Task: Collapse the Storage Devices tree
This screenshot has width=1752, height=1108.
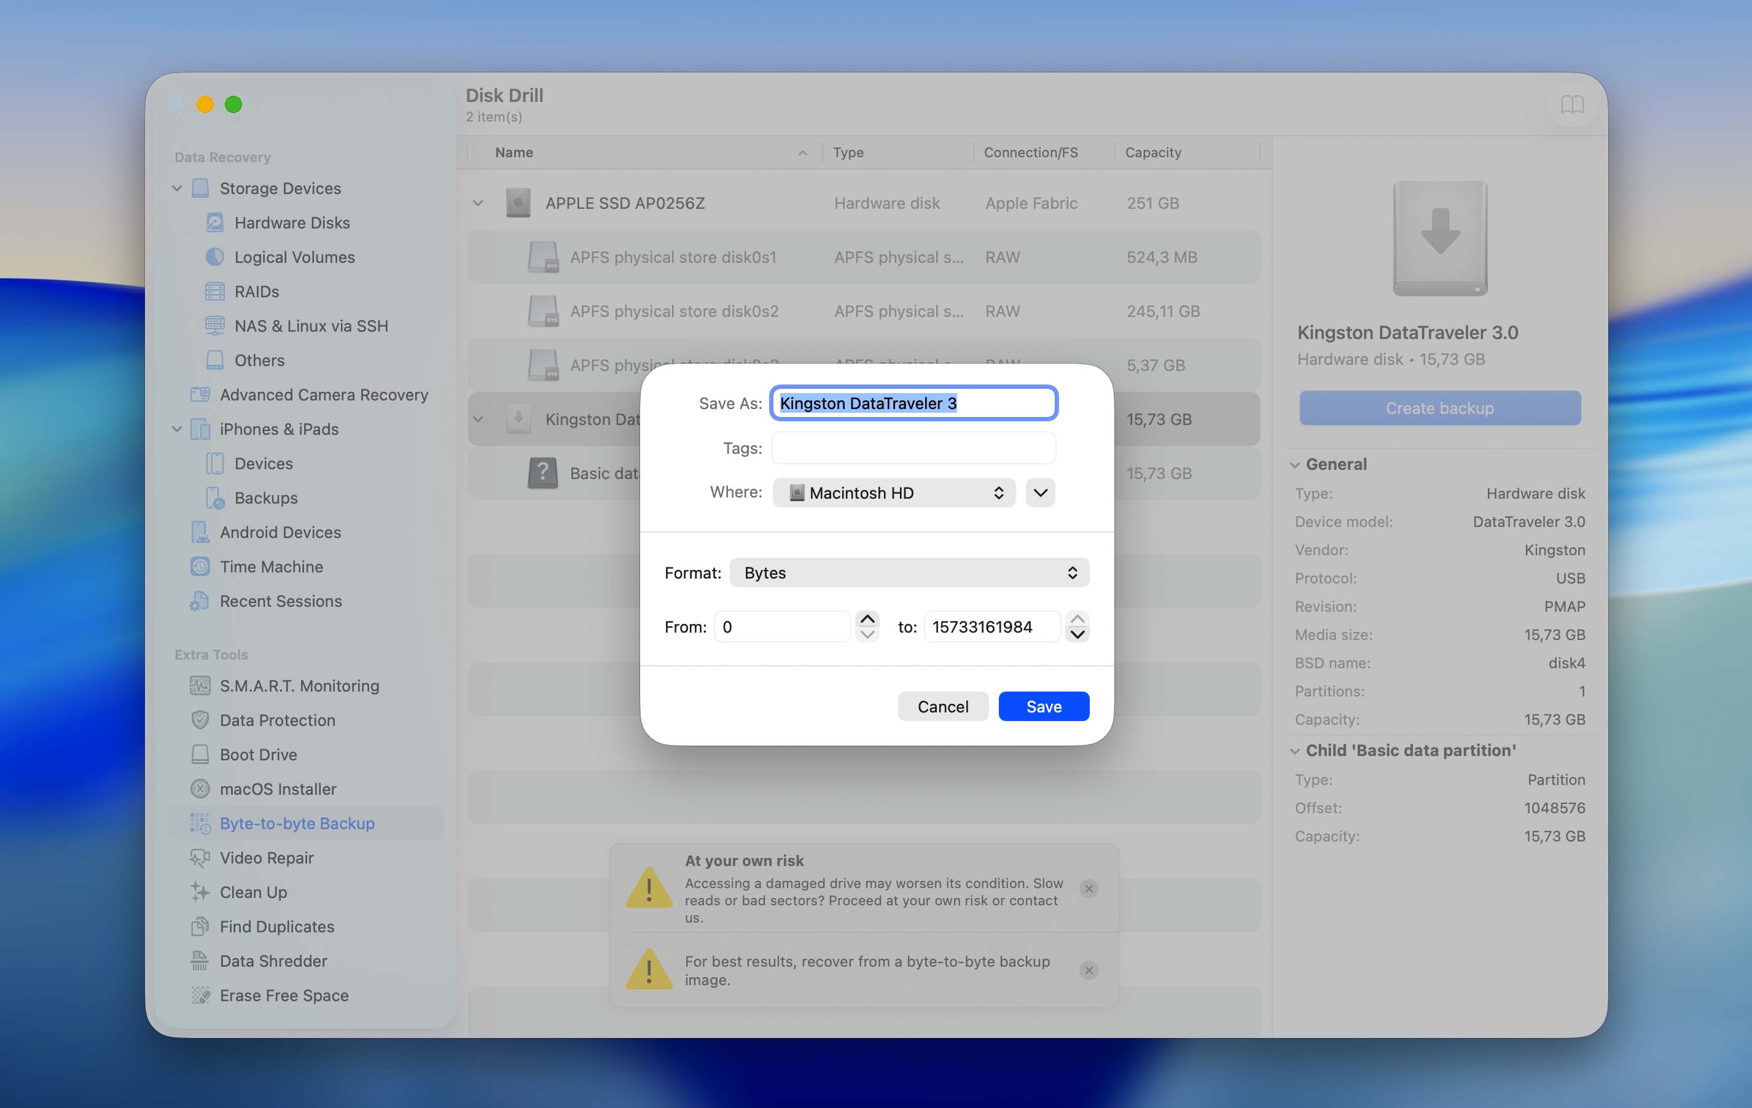Action: [177, 188]
